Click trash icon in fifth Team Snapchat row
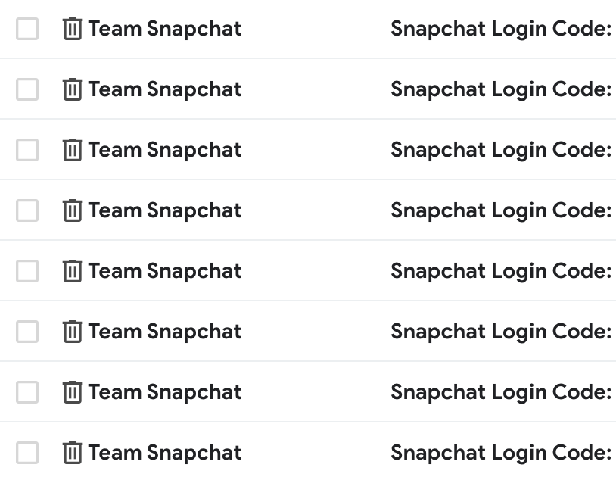The image size is (616, 477). (73, 271)
